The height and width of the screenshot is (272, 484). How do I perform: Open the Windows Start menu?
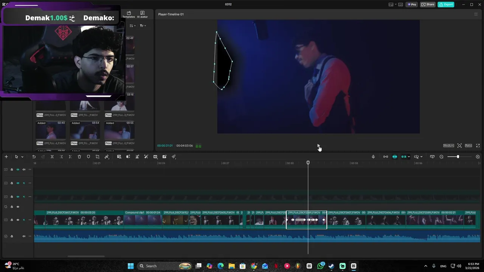click(130, 266)
